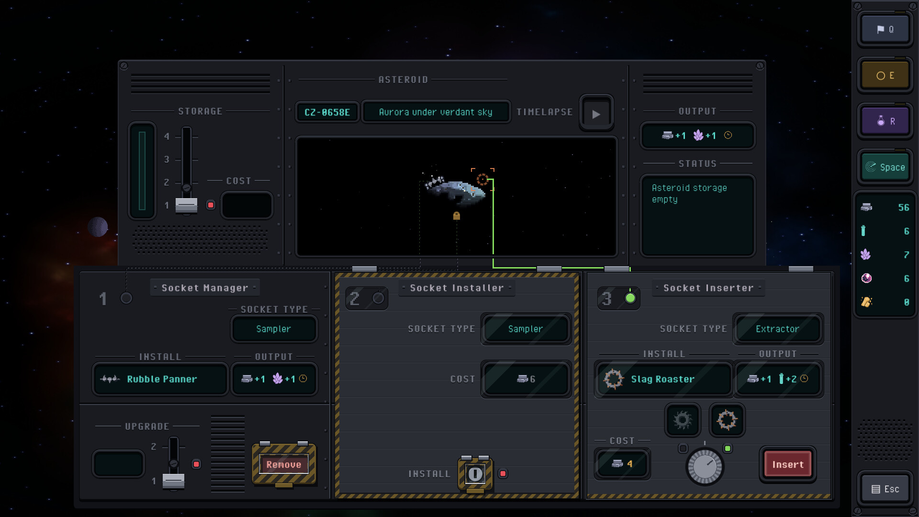Click the Insert button
This screenshot has height=517, width=919.
tap(788, 464)
